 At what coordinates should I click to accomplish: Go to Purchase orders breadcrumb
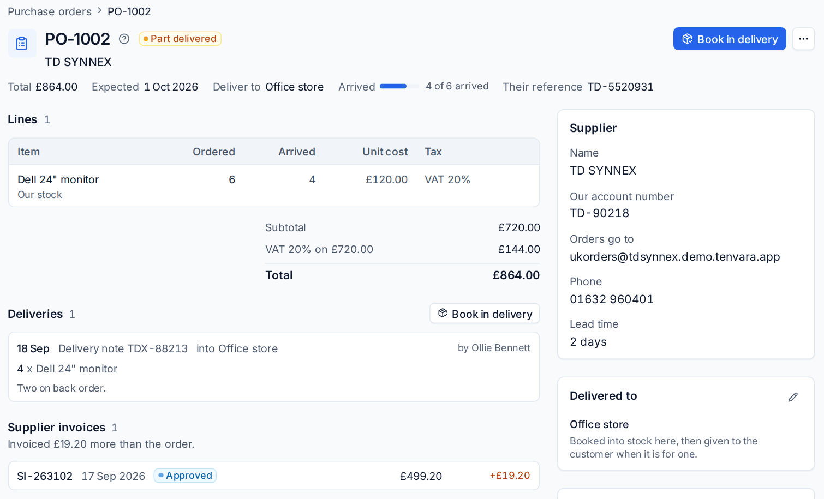(50, 11)
